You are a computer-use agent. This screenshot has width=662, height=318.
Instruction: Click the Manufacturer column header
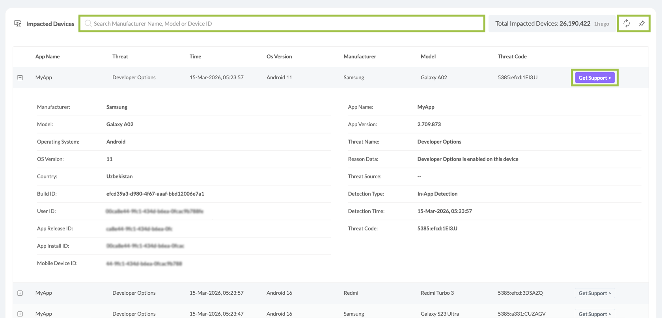click(x=360, y=57)
